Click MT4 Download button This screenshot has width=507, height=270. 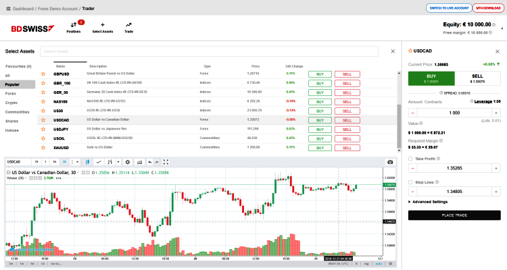click(488, 8)
